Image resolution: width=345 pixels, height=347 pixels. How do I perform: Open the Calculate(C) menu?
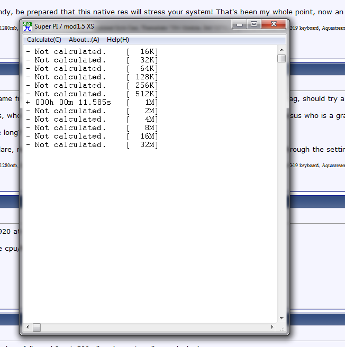pyautogui.click(x=44, y=40)
